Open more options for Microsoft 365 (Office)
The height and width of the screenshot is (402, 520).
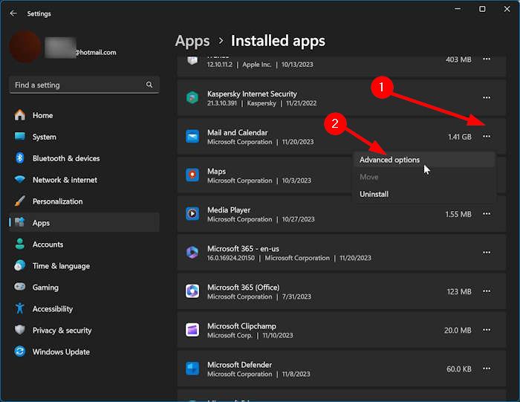coord(487,291)
